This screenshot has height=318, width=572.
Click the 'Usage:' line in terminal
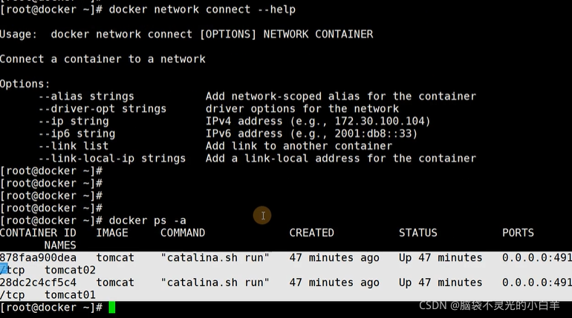point(186,34)
